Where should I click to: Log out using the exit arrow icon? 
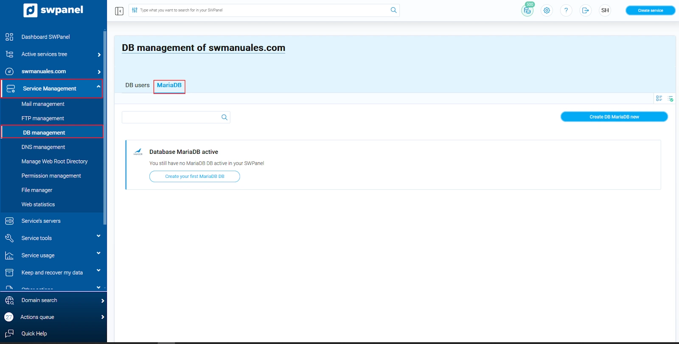click(x=586, y=11)
